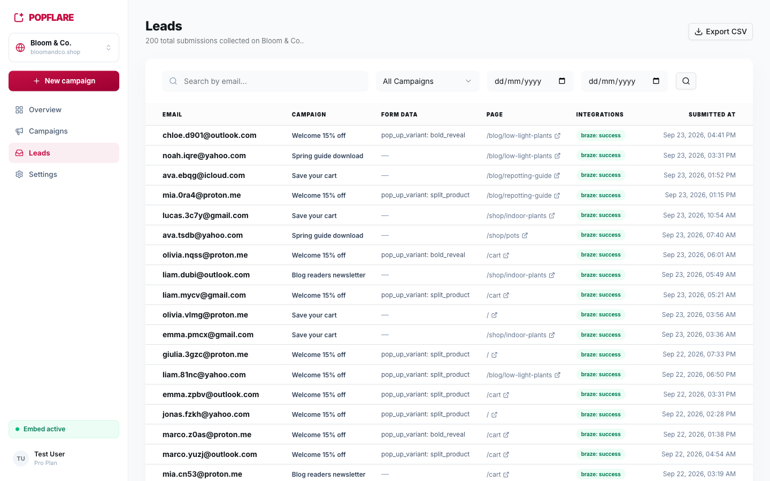Click Save your cart in olivia.vlmg row

pyautogui.click(x=314, y=315)
